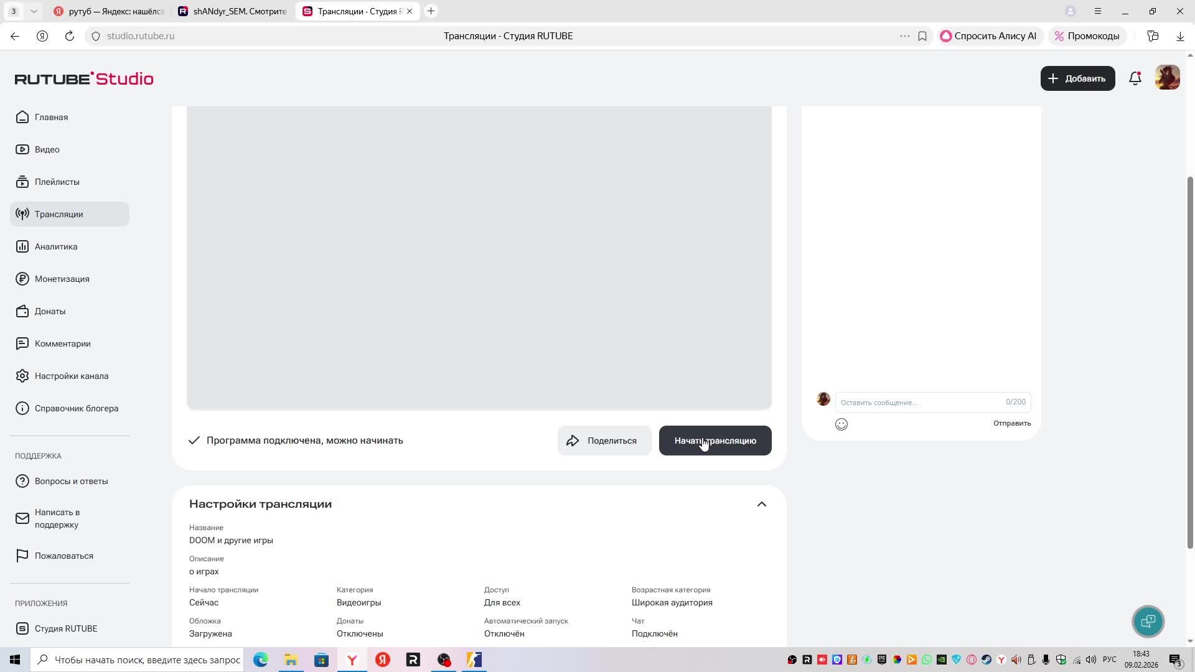Collapse the Настройки трансляции section
The image size is (1195, 672).
point(761,504)
